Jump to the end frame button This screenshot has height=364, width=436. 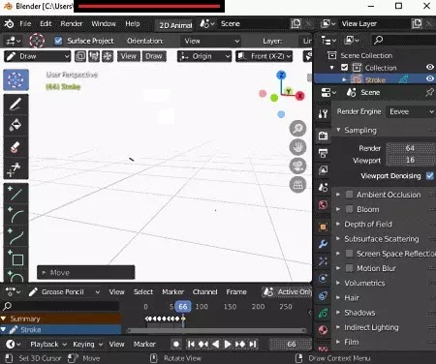coord(253,345)
